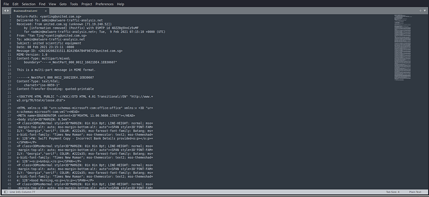Open the Preferences menu
429x197 pixels.
pos(105,4)
